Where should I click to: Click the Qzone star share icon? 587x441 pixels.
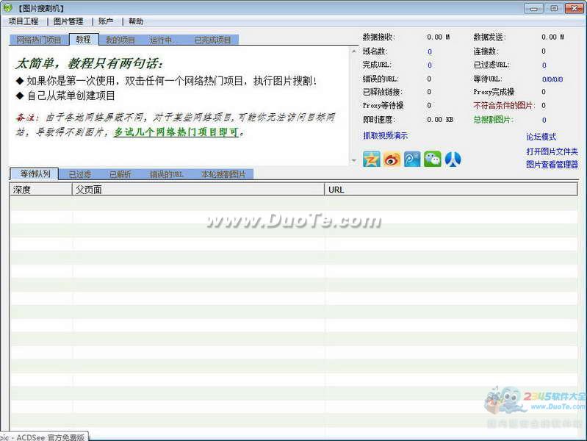(372, 159)
